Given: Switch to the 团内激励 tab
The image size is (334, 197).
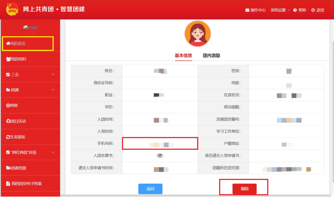Looking at the screenshot, I should click(x=211, y=56).
